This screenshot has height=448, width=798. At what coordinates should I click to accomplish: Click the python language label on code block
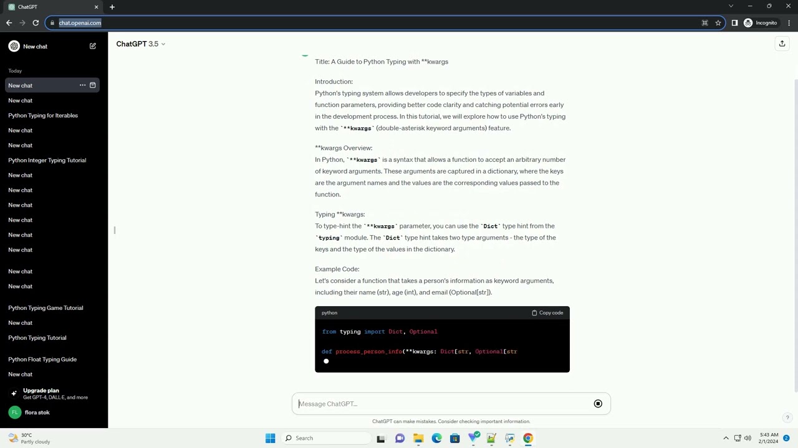coord(329,313)
